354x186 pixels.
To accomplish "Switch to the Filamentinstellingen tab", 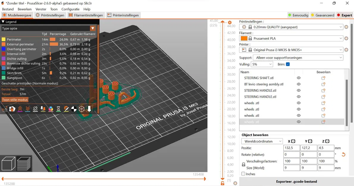I will click(x=86, y=15).
